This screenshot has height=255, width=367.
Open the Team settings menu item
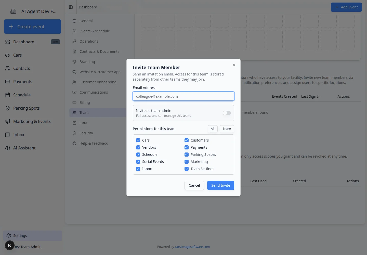tap(98, 113)
